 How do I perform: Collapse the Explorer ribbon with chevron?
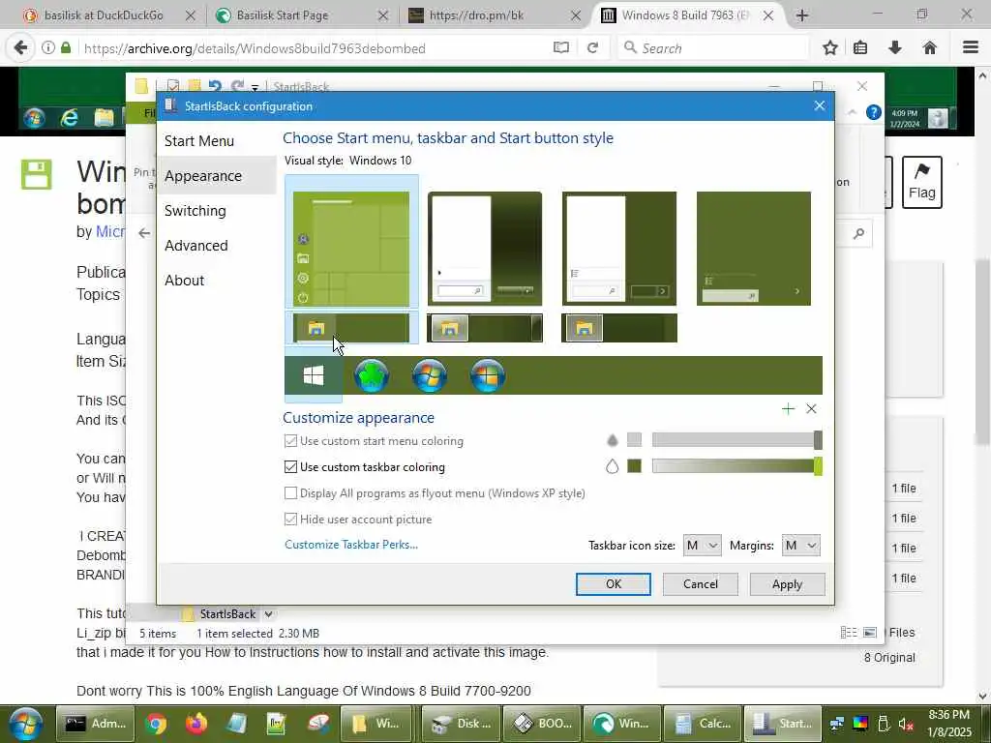point(852,112)
